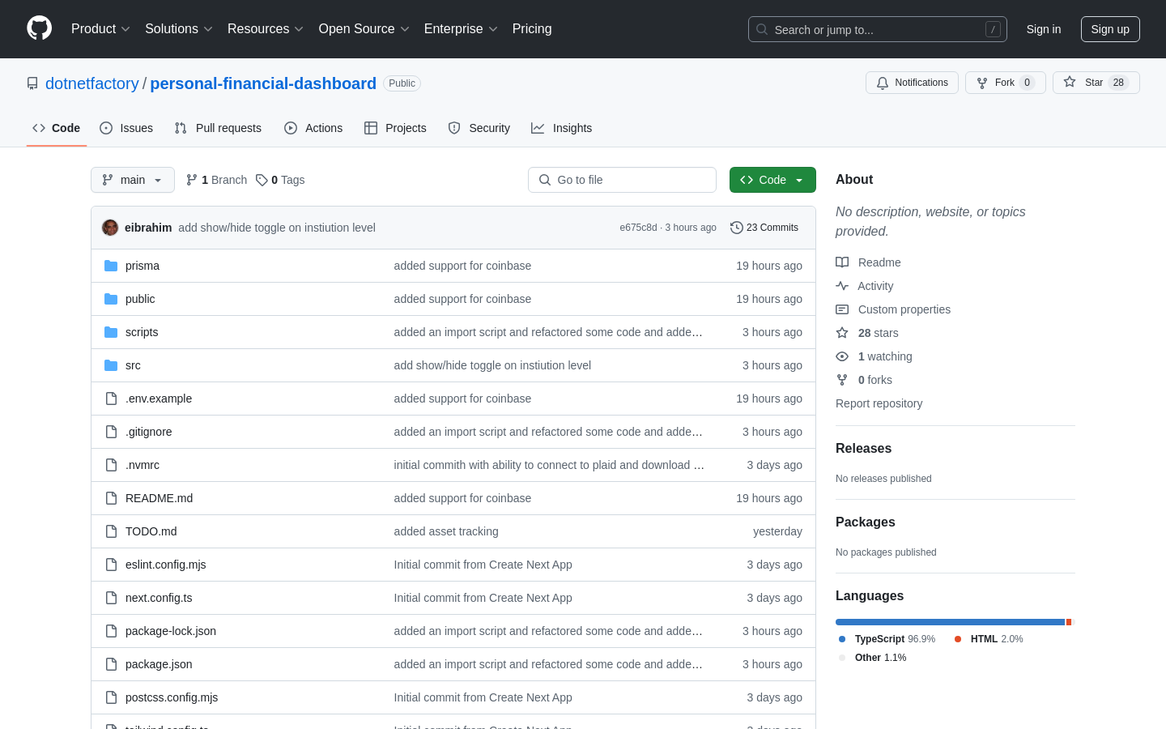1166x729 pixels.
Task: Open the Packages heading link
Action: [866, 522]
